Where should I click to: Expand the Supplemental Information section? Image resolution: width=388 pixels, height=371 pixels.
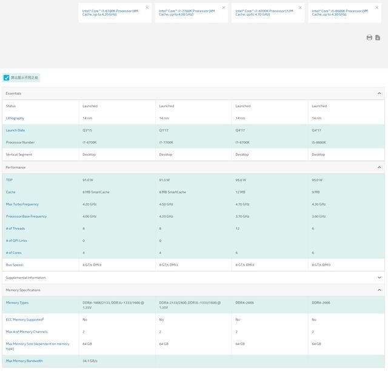(379, 278)
